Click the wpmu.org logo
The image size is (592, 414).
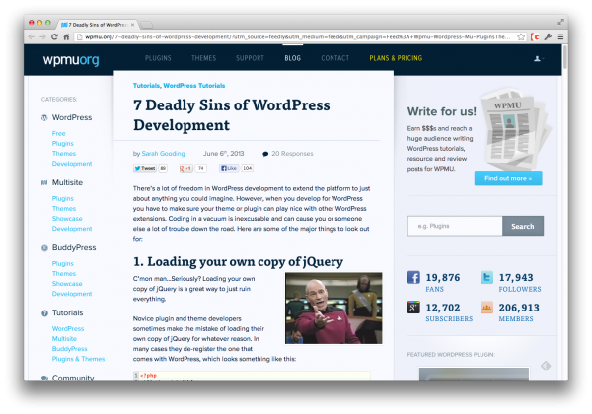coord(71,59)
